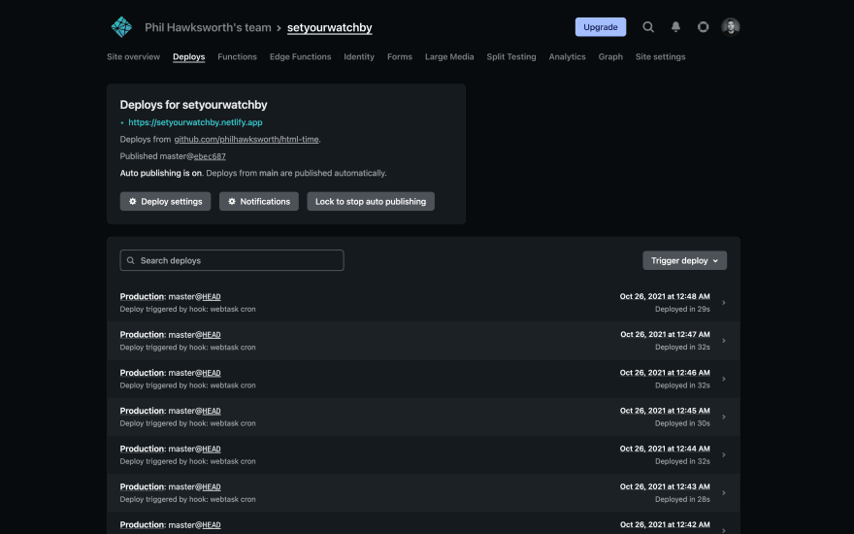Click Production label of 12:48 AM deploy

pos(142,296)
